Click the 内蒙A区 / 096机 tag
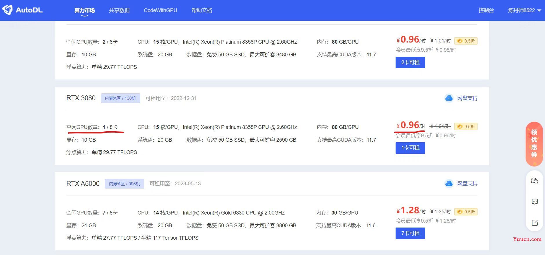Image resolution: width=545 pixels, height=255 pixels. tap(124, 184)
